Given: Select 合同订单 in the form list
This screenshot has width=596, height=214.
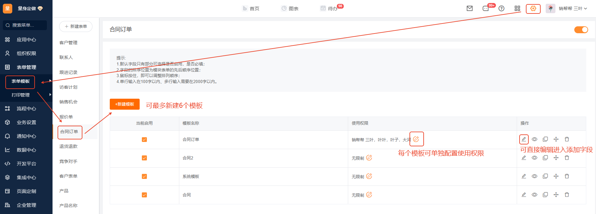Looking at the screenshot, I should 69,132.
